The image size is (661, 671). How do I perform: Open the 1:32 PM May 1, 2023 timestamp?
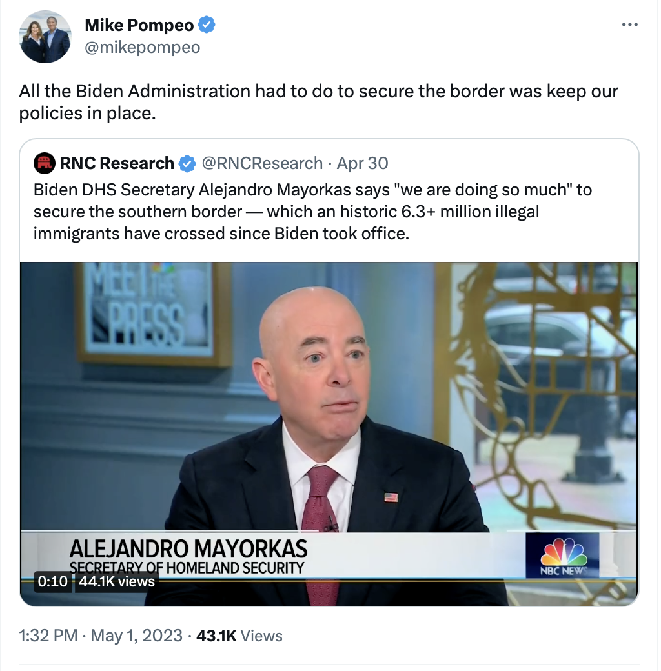pos(101,636)
